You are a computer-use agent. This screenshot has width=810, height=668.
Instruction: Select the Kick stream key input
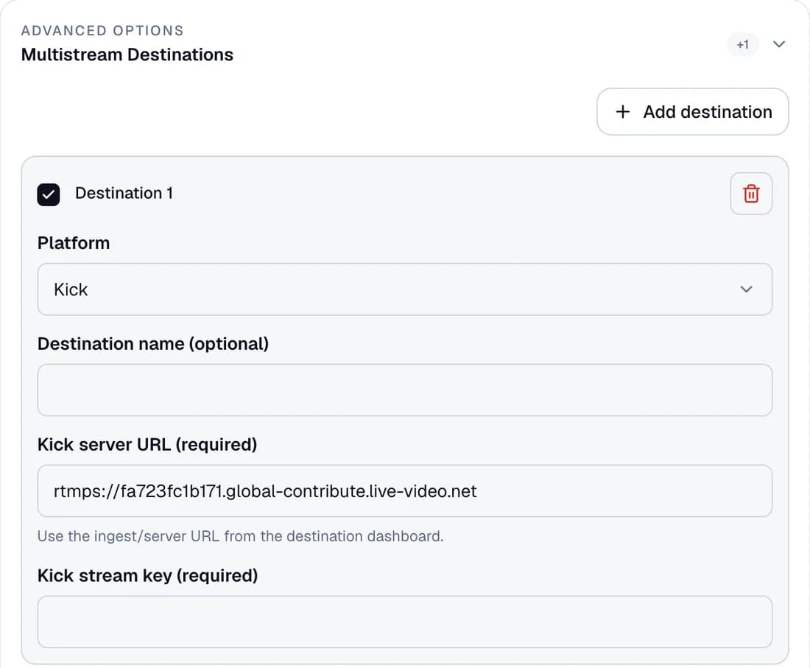pos(405,622)
